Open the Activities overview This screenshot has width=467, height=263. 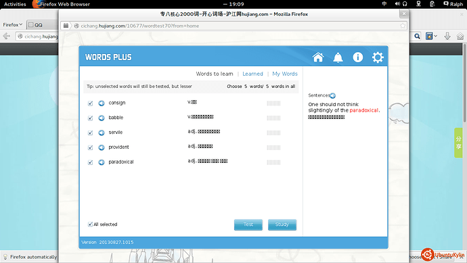tap(15, 4)
